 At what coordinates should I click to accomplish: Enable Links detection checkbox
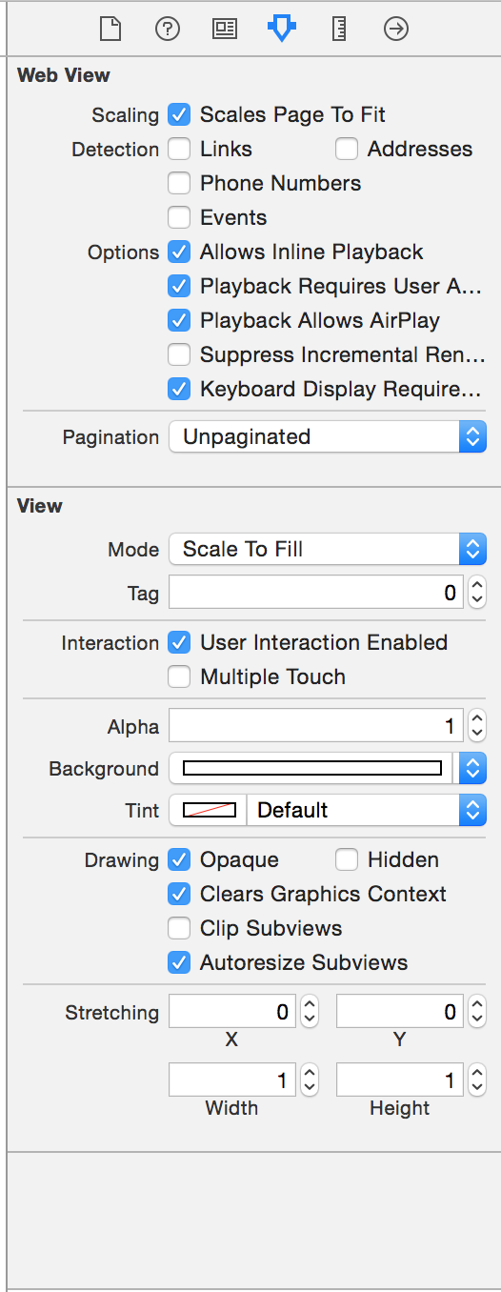(x=179, y=149)
